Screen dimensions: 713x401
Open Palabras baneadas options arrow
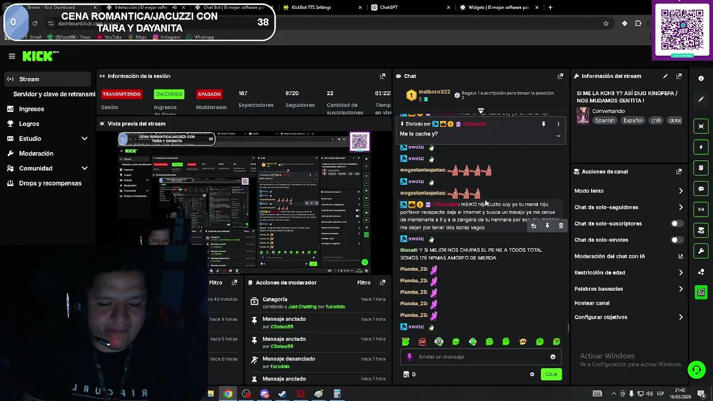pyautogui.click(x=681, y=289)
